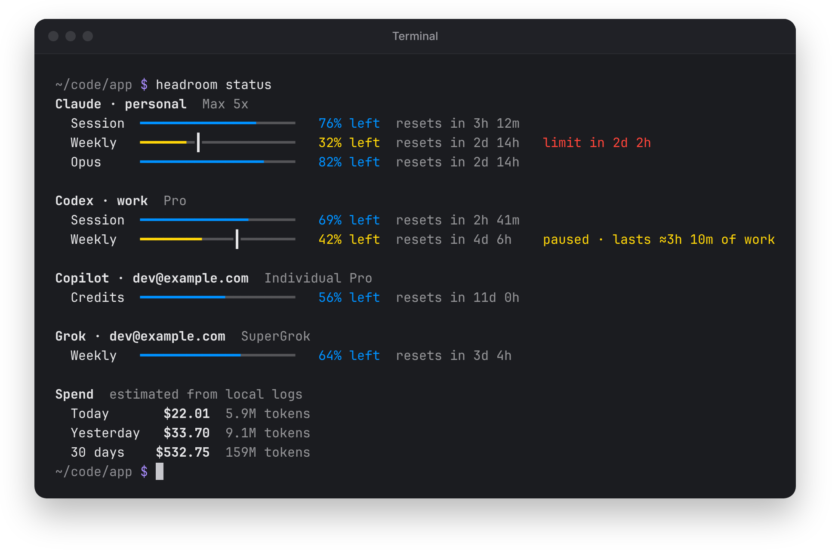This screenshot has width=835, height=553.
Task: Click the Copilot Credits progress bar
Action: pyautogui.click(x=218, y=297)
